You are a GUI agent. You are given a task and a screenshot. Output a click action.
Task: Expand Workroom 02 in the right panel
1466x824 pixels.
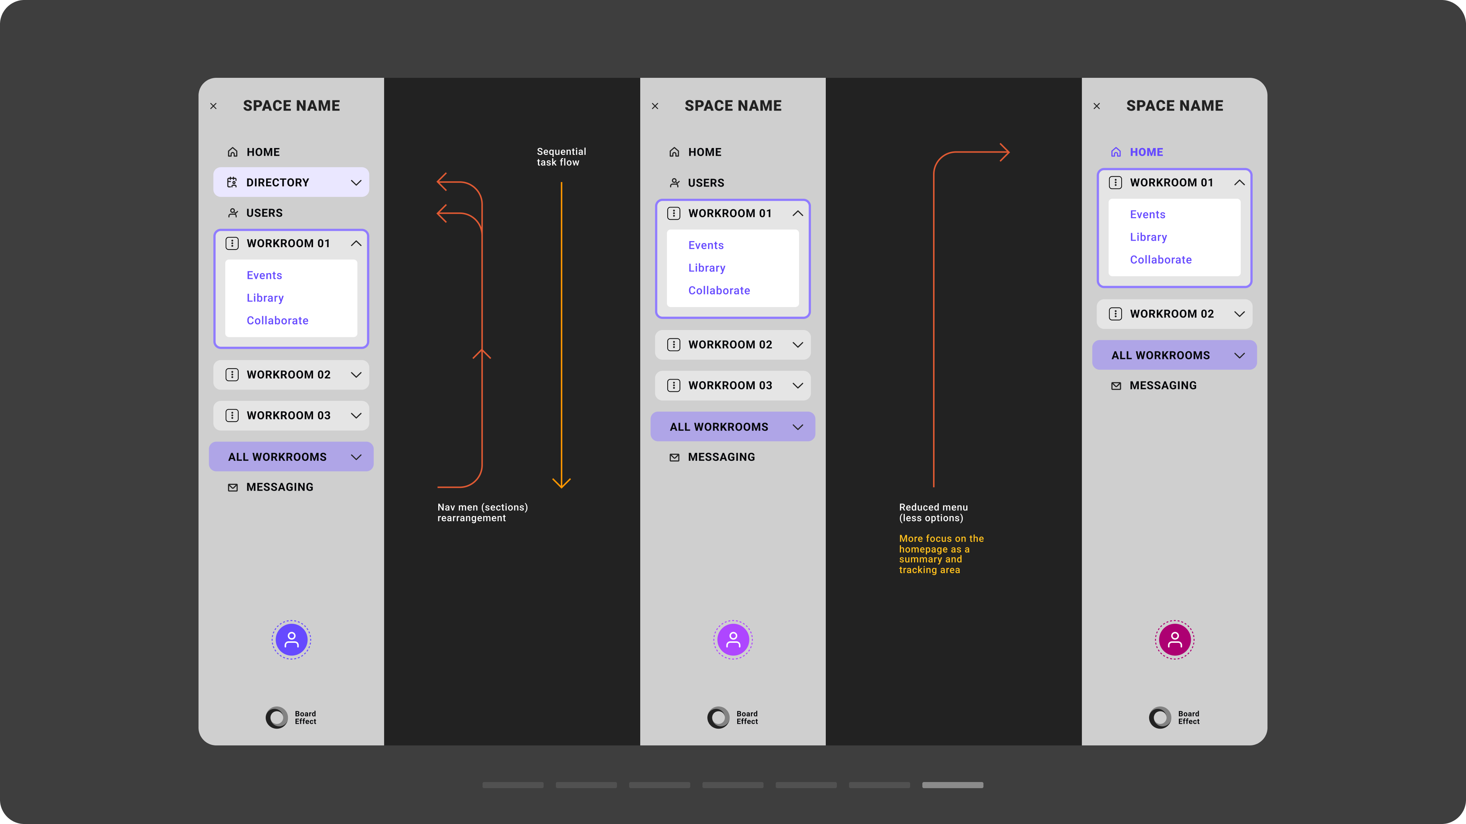[x=1239, y=314]
